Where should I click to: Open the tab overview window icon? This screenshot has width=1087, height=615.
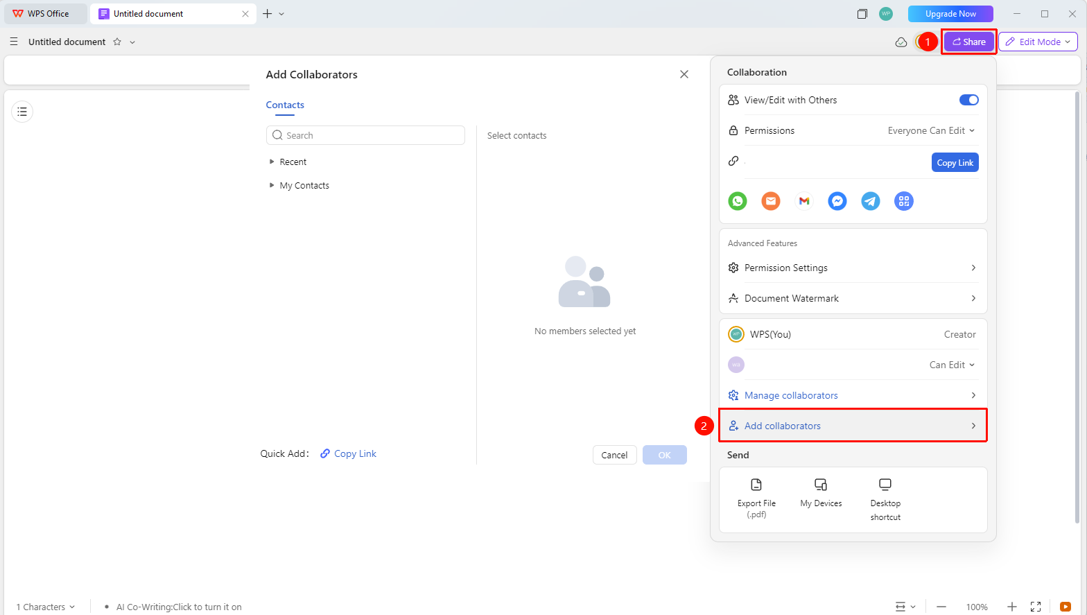point(862,14)
